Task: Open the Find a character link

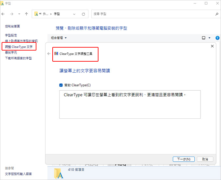Action: click(x=11, y=52)
